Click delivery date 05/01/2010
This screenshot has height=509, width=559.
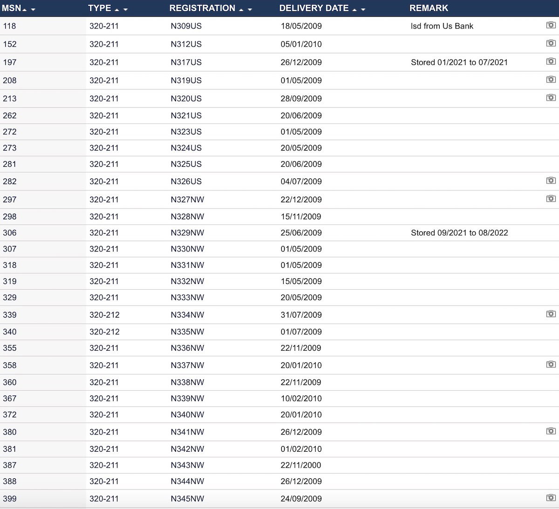tap(301, 44)
